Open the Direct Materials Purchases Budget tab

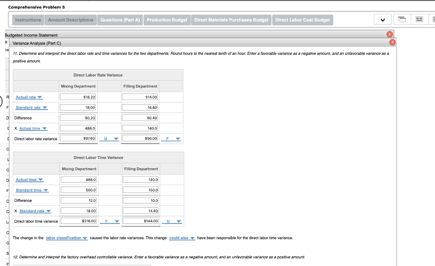(x=231, y=20)
